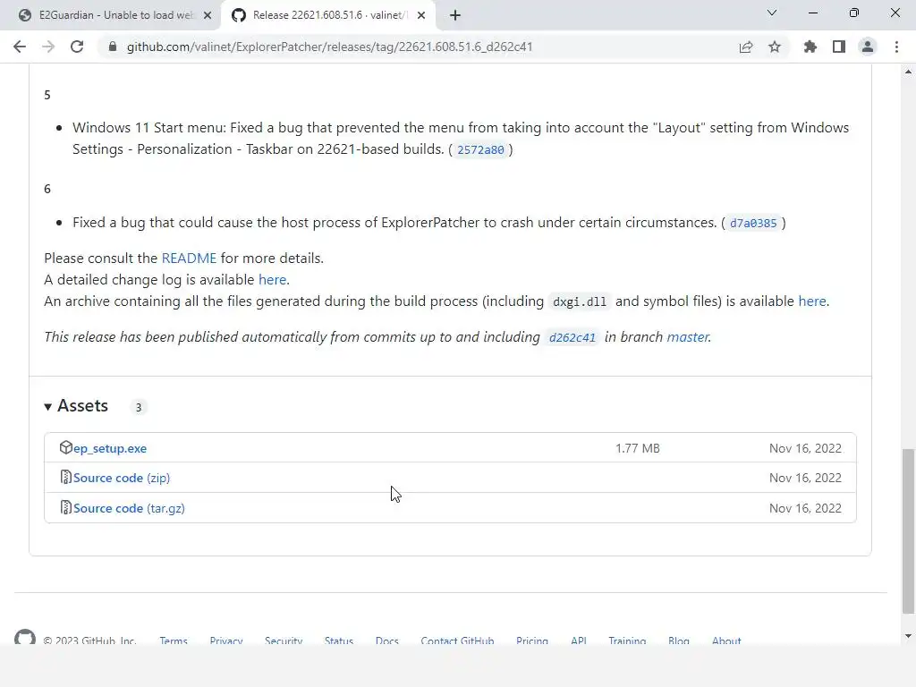
Task: View site info via the lock icon
Action: tap(113, 47)
